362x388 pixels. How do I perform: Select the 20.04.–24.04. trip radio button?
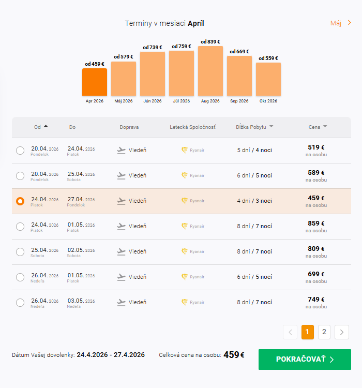pyautogui.click(x=20, y=151)
